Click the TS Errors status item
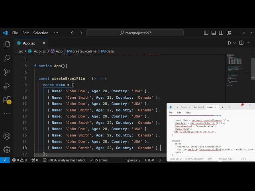Image resolution: width=255 pixels, height=191 pixels. pyautogui.click(x=98, y=160)
